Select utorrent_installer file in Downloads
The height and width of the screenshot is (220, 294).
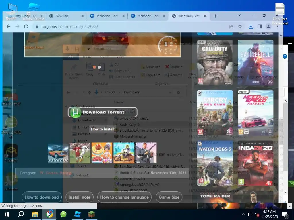coord(132,179)
